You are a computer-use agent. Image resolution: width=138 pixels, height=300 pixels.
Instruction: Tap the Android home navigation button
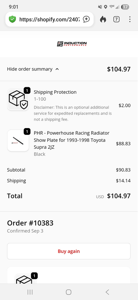coord(69,292)
